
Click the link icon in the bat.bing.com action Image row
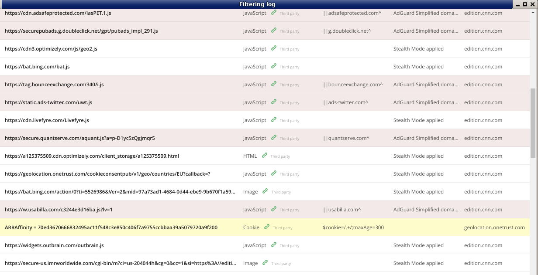pos(265,191)
